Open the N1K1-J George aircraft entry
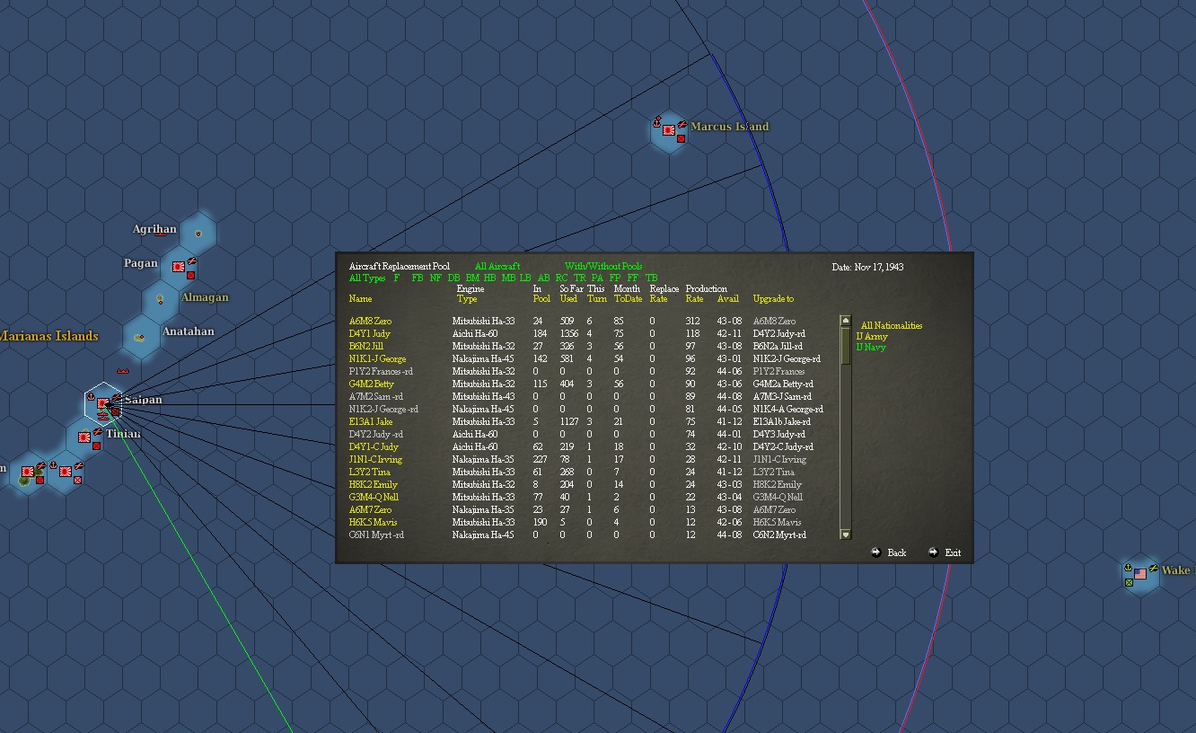This screenshot has width=1196, height=733. (x=377, y=358)
